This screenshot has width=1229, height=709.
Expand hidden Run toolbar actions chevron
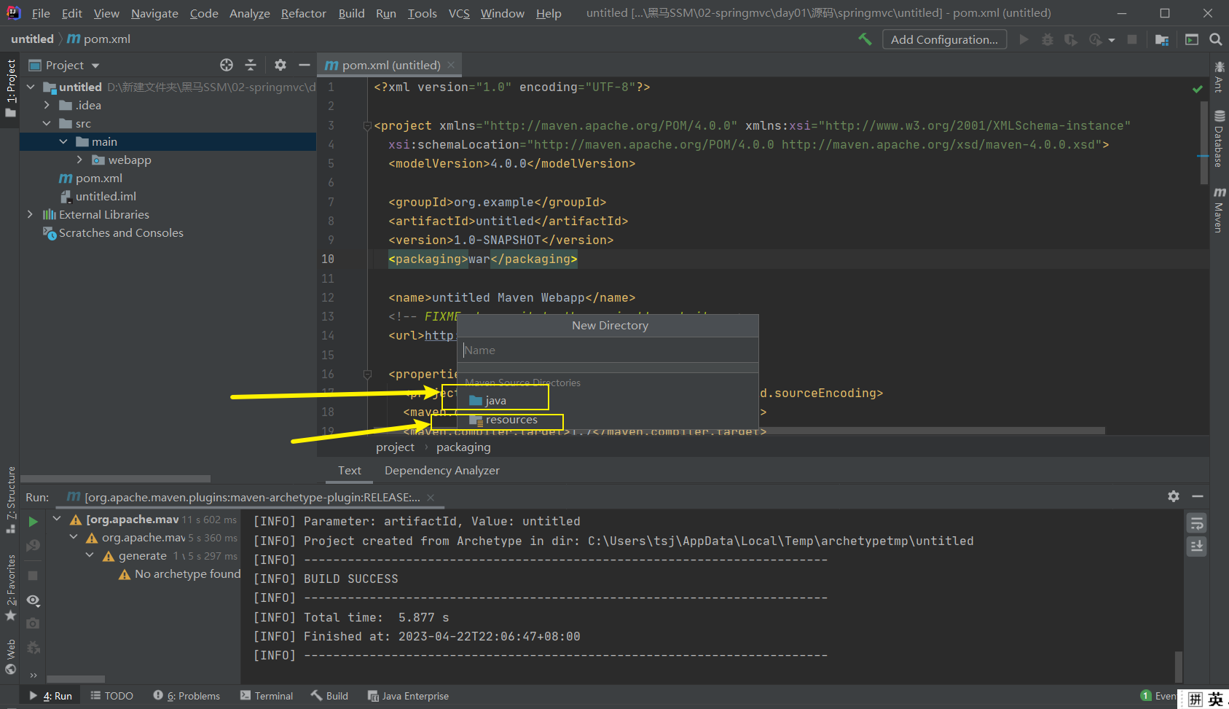point(33,675)
